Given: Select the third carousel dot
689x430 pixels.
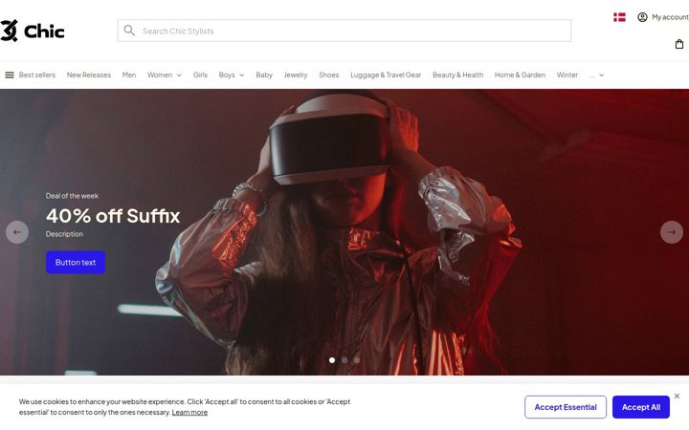Looking at the screenshot, I should pyautogui.click(x=357, y=360).
